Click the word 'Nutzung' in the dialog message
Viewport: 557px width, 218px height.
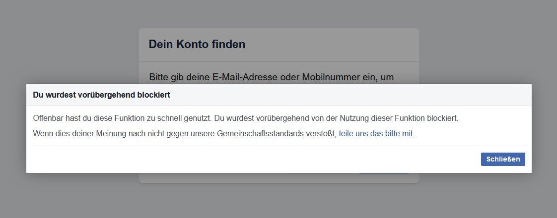click(353, 119)
